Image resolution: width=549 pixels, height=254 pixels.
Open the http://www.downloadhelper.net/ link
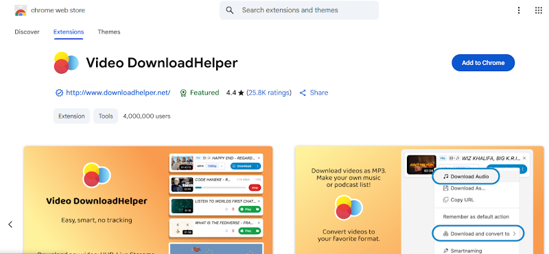click(x=118, y=92)
